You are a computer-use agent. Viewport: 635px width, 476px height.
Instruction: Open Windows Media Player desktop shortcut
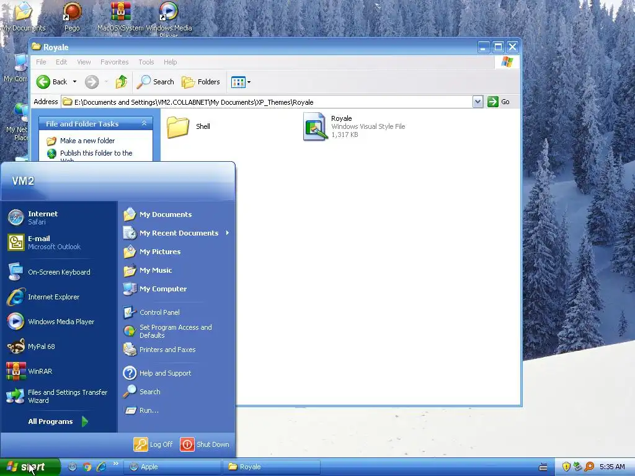coord(169,18)
